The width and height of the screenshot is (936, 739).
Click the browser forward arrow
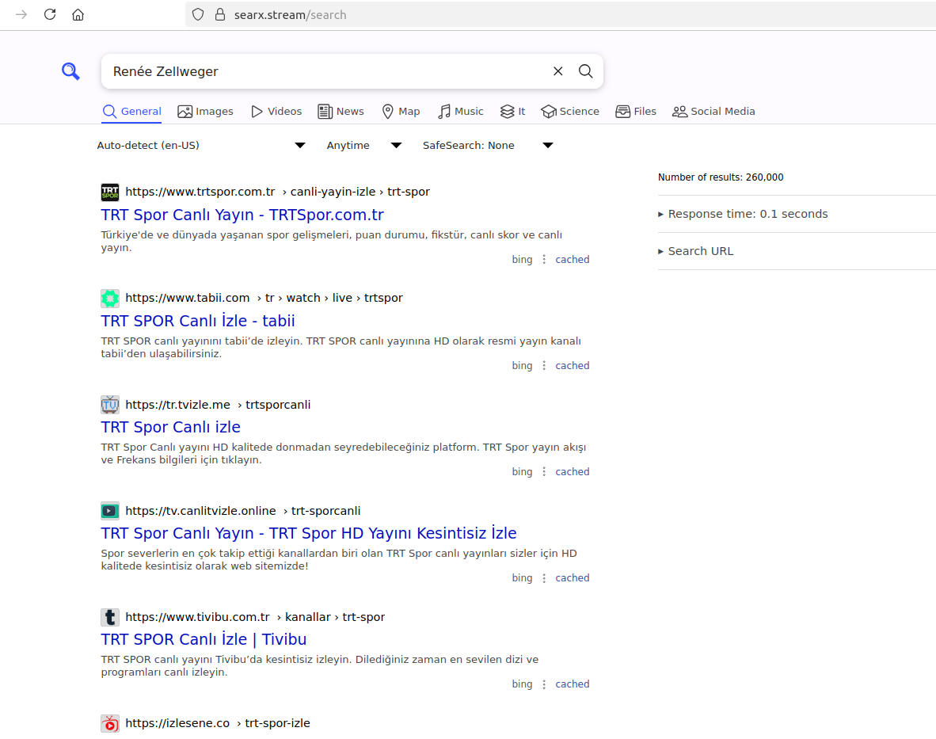click(x=21, y=14)
